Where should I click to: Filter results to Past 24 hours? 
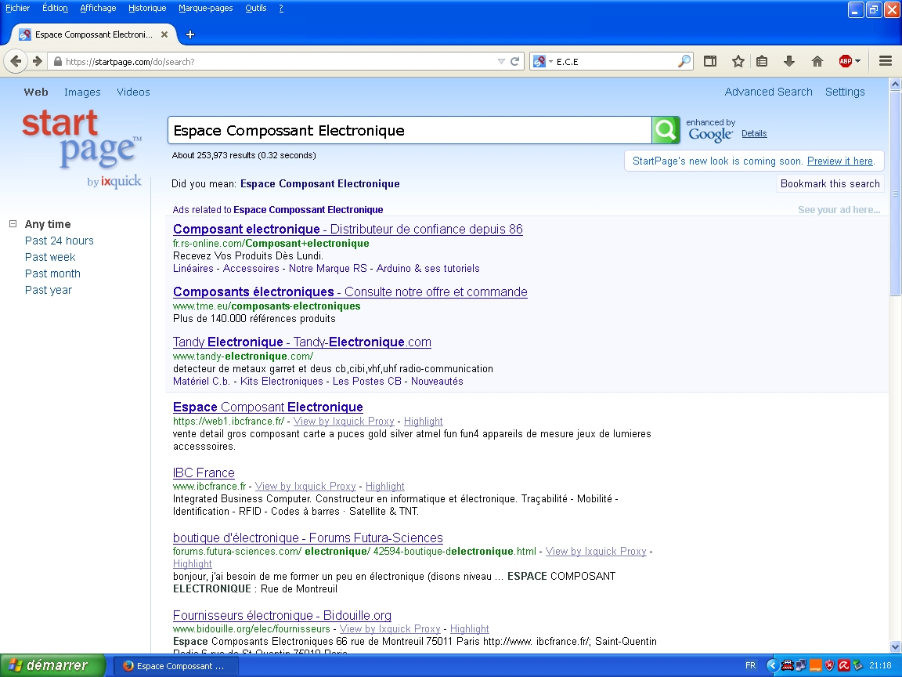click(60, 241)
